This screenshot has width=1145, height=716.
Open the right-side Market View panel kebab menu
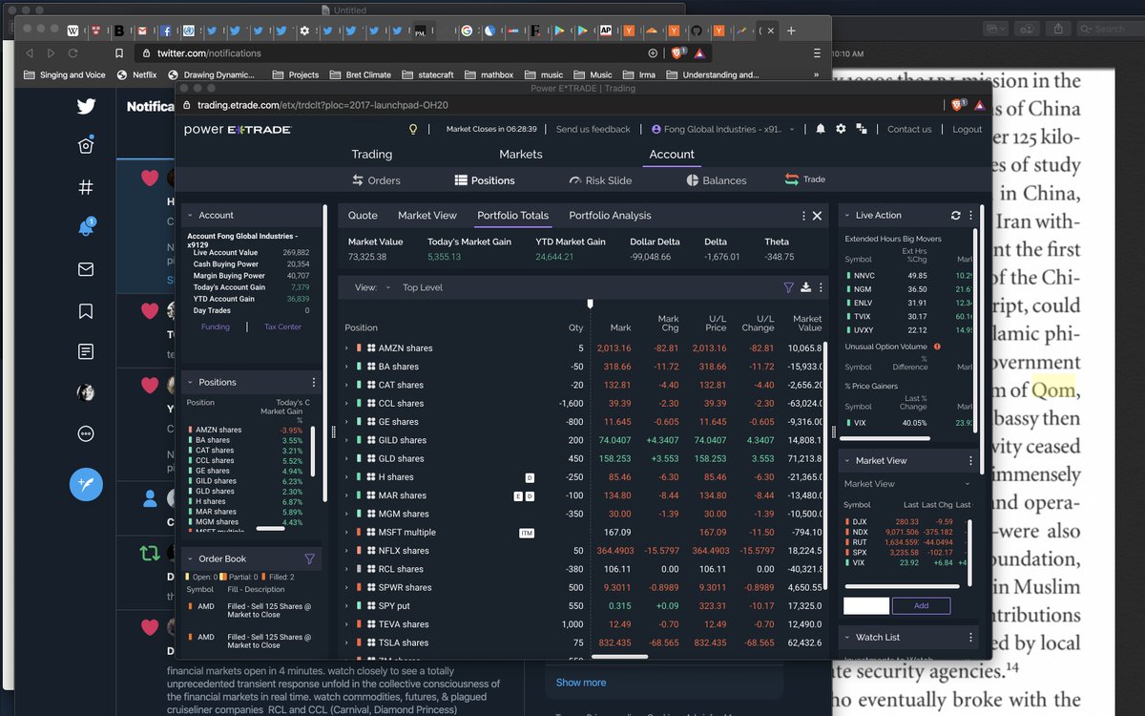(971, 460)
